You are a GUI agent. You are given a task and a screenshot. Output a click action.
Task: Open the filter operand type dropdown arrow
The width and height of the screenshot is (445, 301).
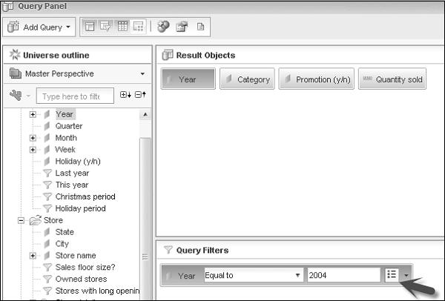(x=406, y=275)
